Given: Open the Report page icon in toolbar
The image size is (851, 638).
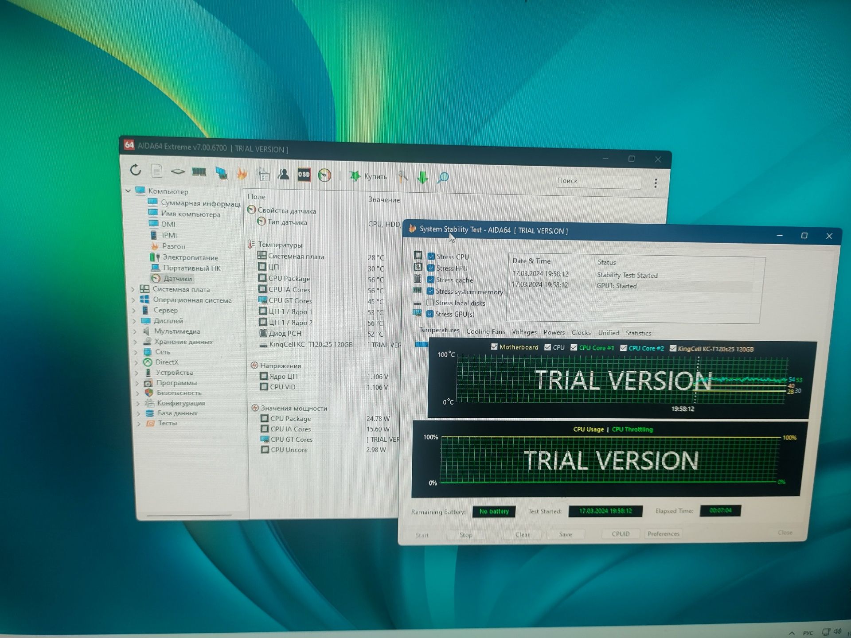Looking at the screenshot, I should point(157,171).
